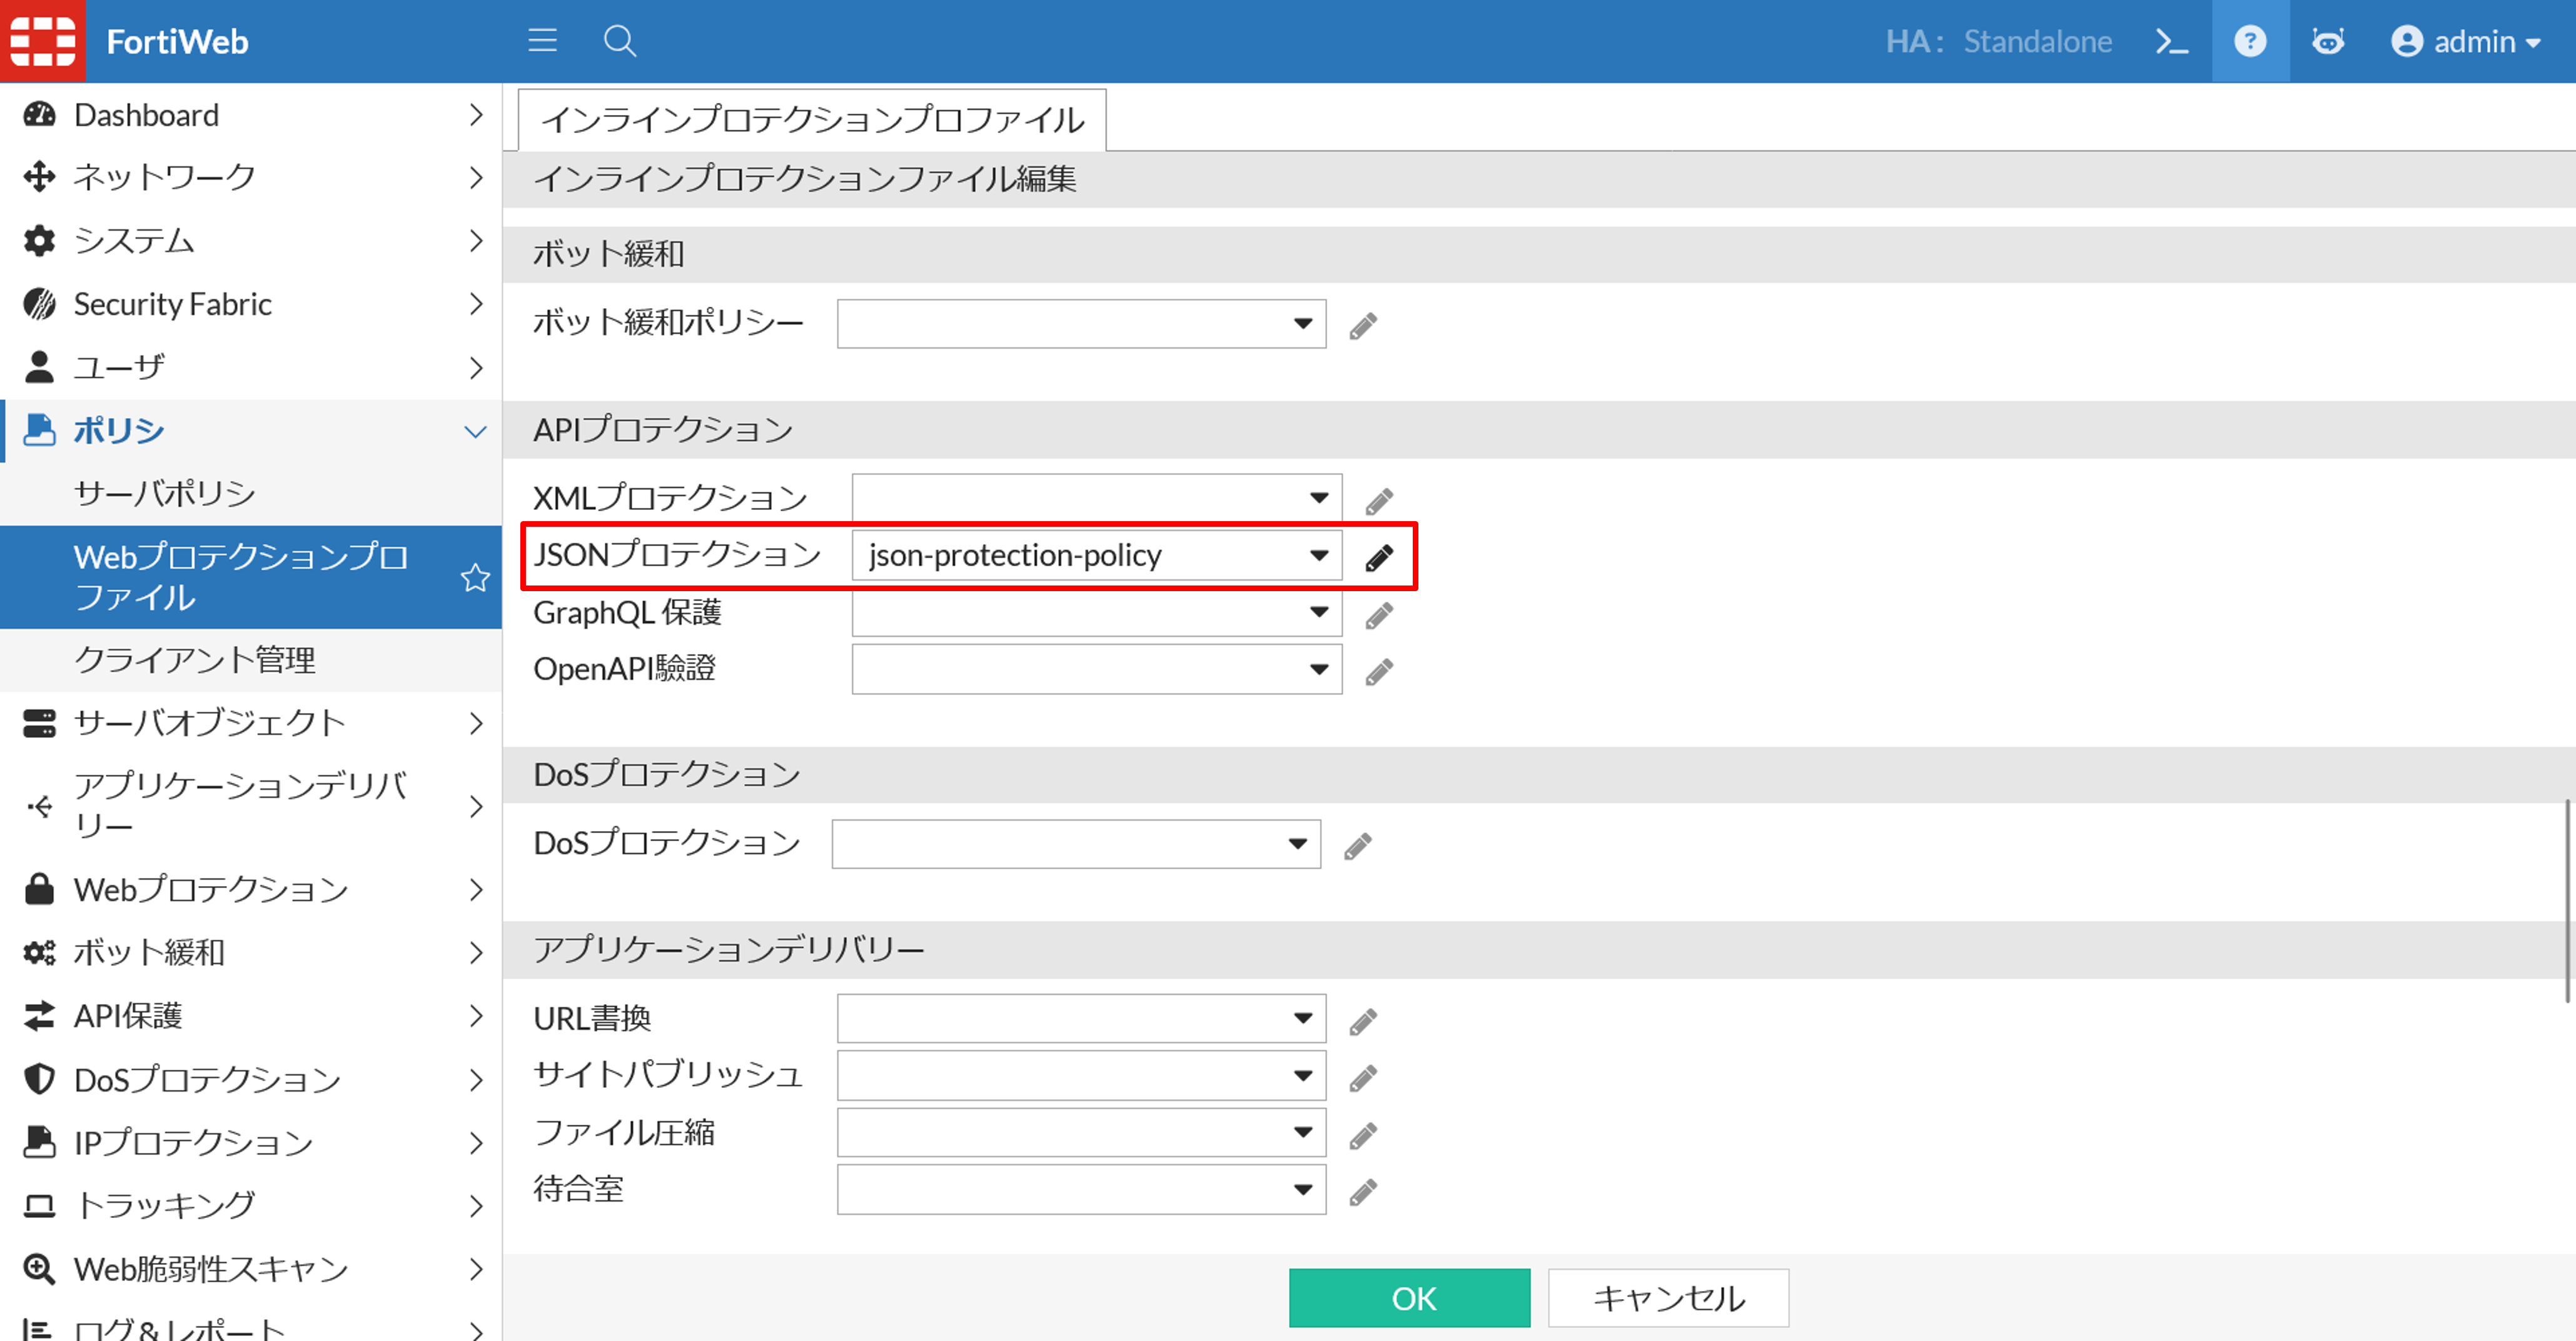The width and height of the screenshot is (2576, 1341).
Task: Select the Dashboard gauge icon in sidebar
Action: pyautogui.click(x=39, y=114)
